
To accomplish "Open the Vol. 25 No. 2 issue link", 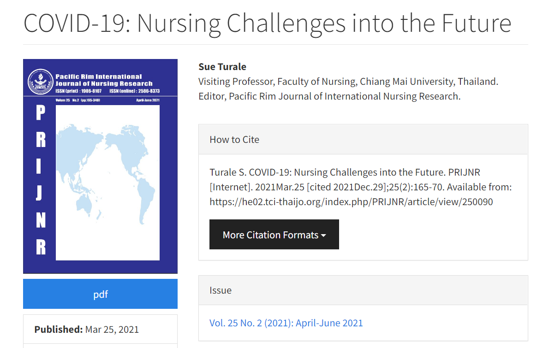I will [286, 323].
